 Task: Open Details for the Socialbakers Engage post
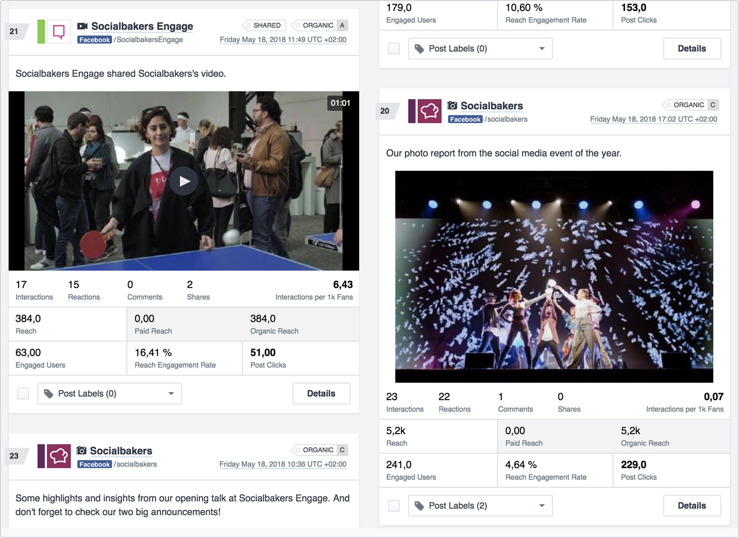[321, 394]
